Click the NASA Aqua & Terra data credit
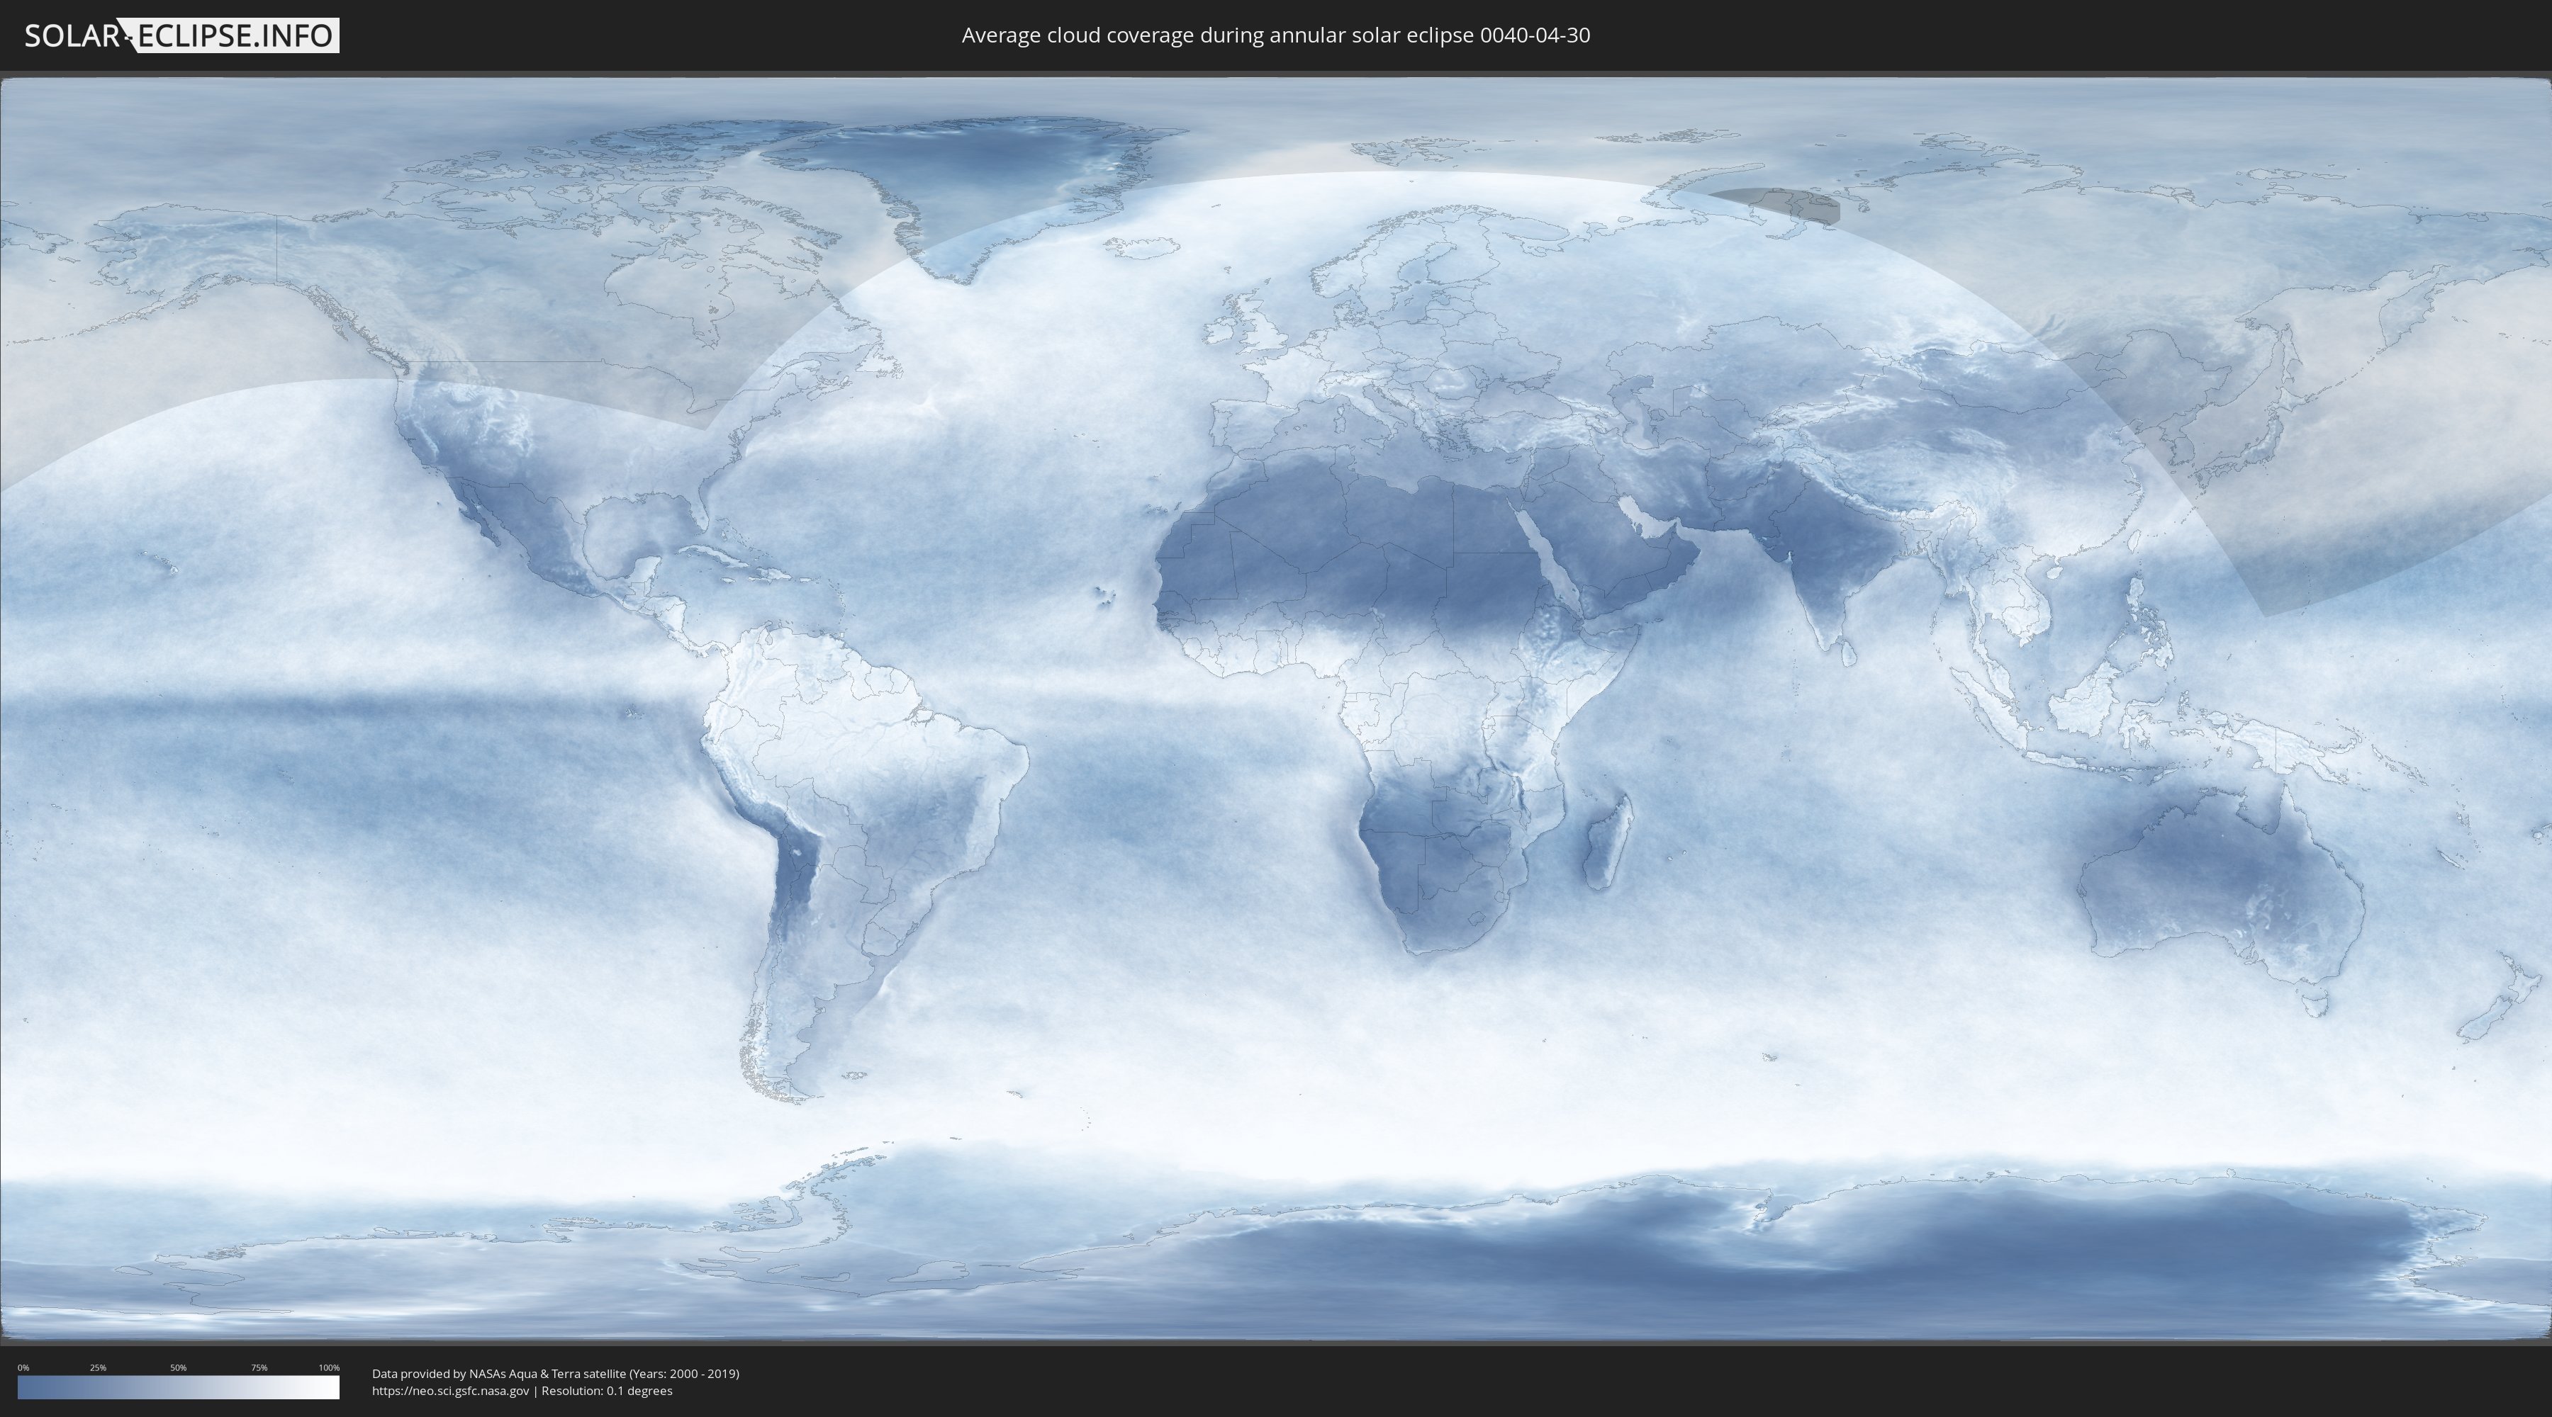Screen dimensions: 2552x1417 coord(555,1374)
